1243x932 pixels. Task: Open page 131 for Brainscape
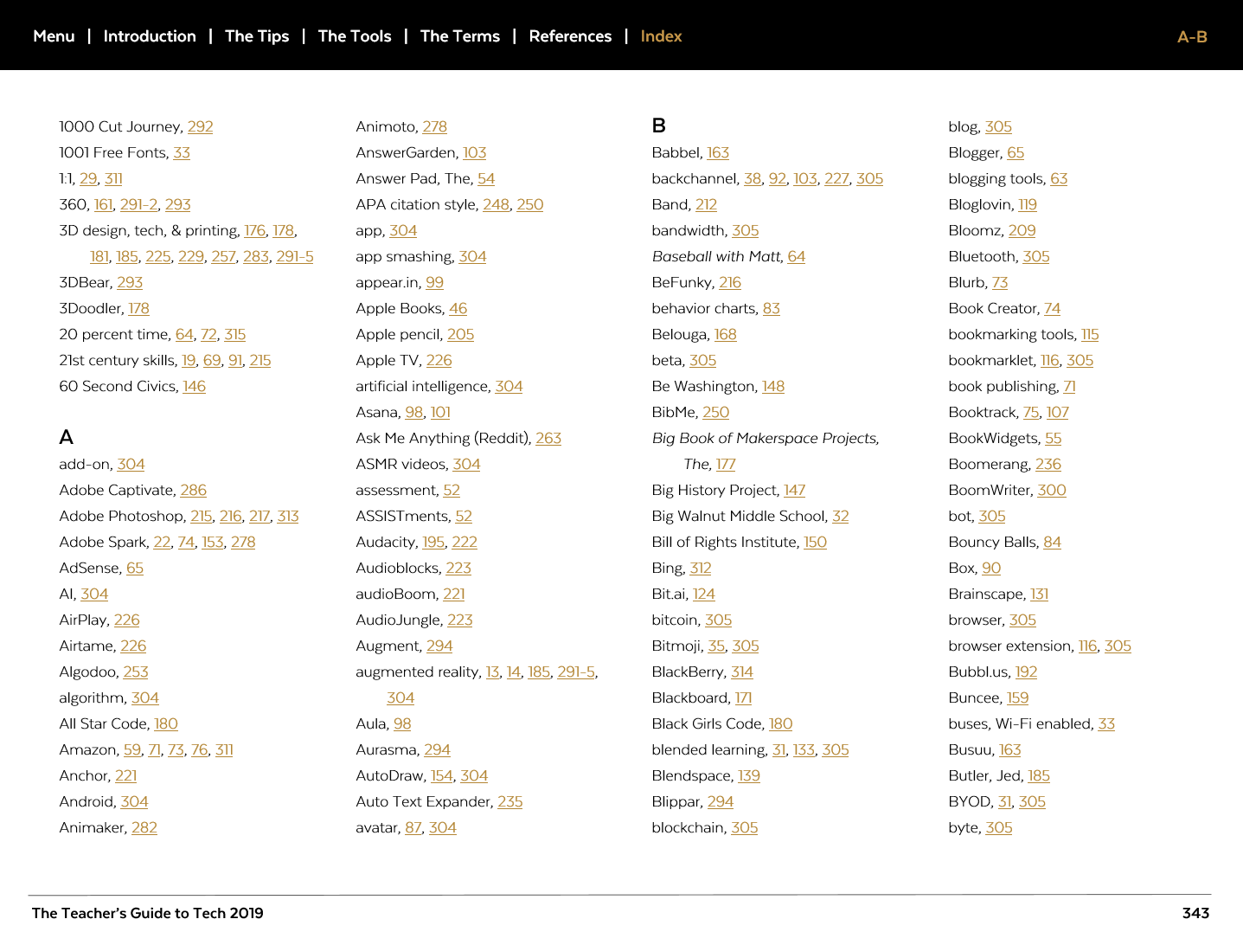point(1040,594)
